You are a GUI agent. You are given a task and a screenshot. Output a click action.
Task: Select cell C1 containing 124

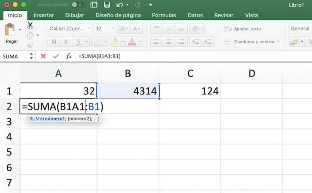tap(190, 91)
